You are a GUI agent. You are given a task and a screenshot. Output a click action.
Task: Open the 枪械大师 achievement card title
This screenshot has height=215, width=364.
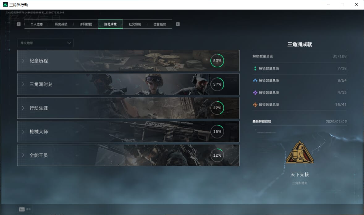point(39,132)
